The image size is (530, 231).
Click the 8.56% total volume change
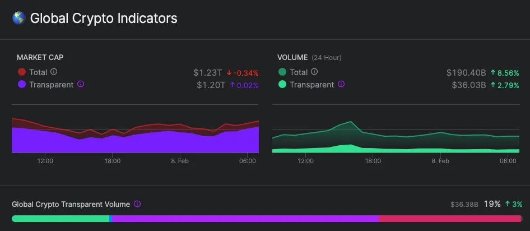pos(505,73)
